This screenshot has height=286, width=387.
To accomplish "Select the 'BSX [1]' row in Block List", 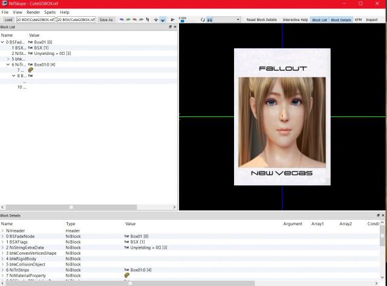I will pyautogui.click(x=89, y=48).
